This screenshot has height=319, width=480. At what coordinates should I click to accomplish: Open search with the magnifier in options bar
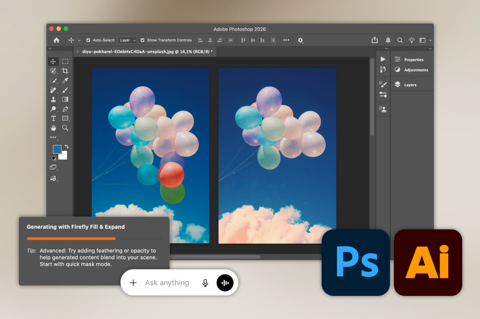400,40
